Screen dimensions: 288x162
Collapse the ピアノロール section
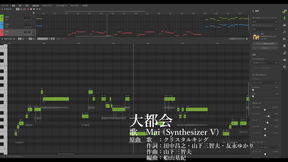pos(2,39)
